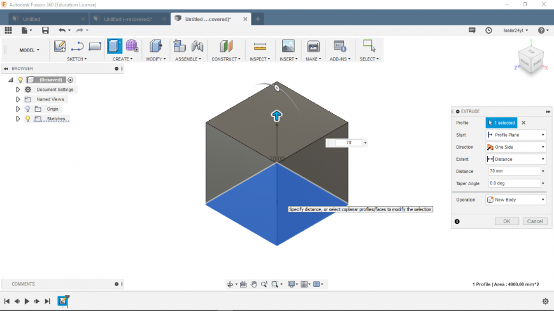Open the Direction dropdown showing One Side

pyautogui.click(x=516, y=147)
